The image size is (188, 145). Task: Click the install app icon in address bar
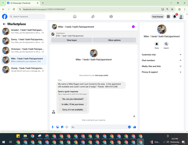click(x=162, y=9)
